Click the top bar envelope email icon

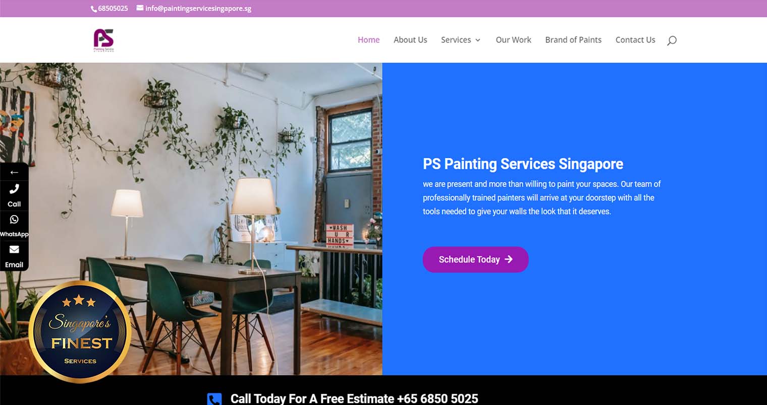140,8
